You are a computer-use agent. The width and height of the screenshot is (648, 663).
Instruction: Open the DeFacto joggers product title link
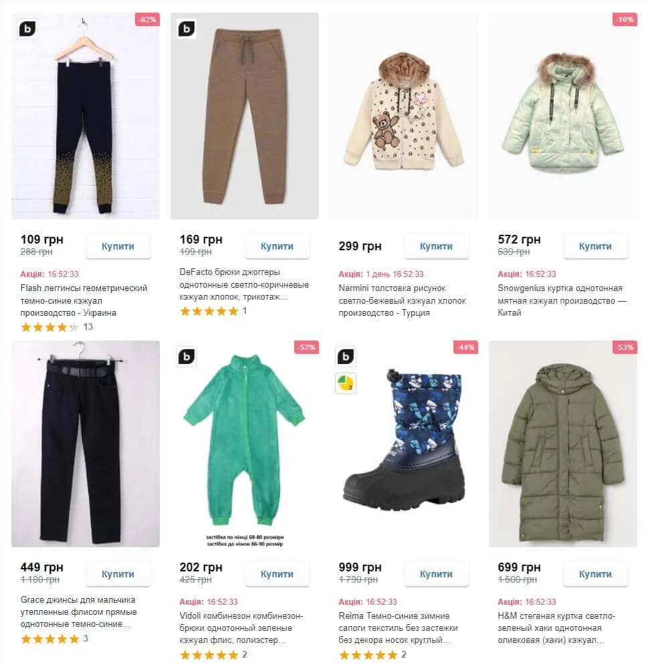coord(244,284)
